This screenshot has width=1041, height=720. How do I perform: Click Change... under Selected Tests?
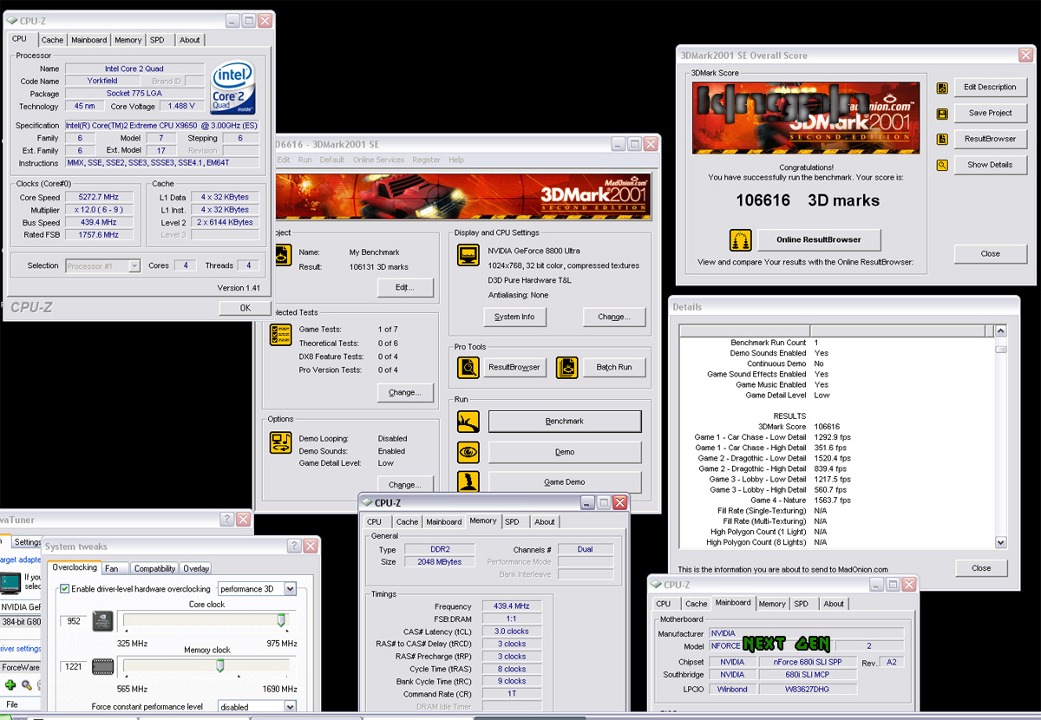(405, 392)
